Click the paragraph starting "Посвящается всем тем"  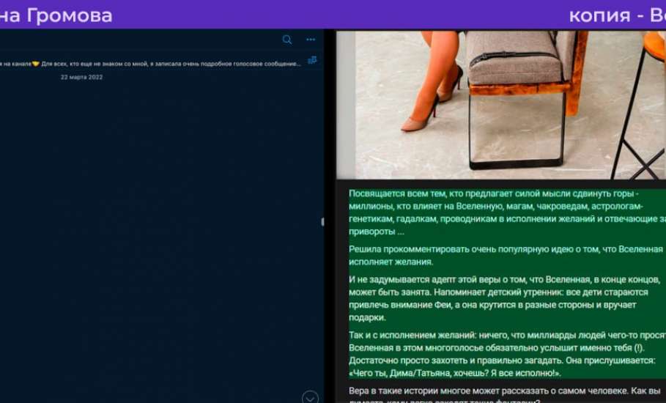tap(507, 212)
